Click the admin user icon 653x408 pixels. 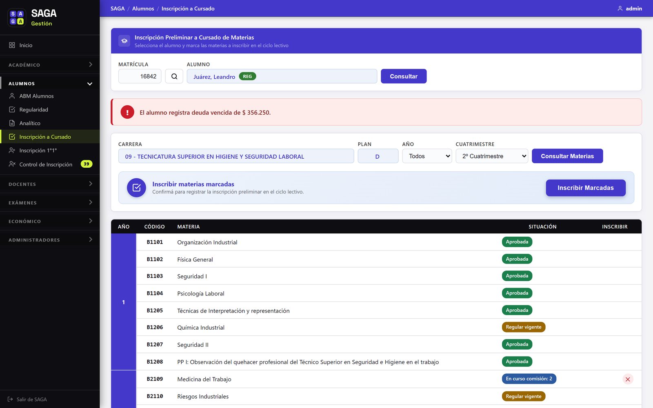pyautogui.click(x=620, y=9)
